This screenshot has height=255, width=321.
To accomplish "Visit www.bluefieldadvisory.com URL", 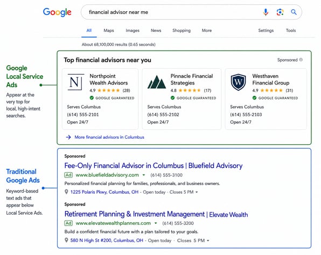I will pyautogui.click(x=107, y=175).
